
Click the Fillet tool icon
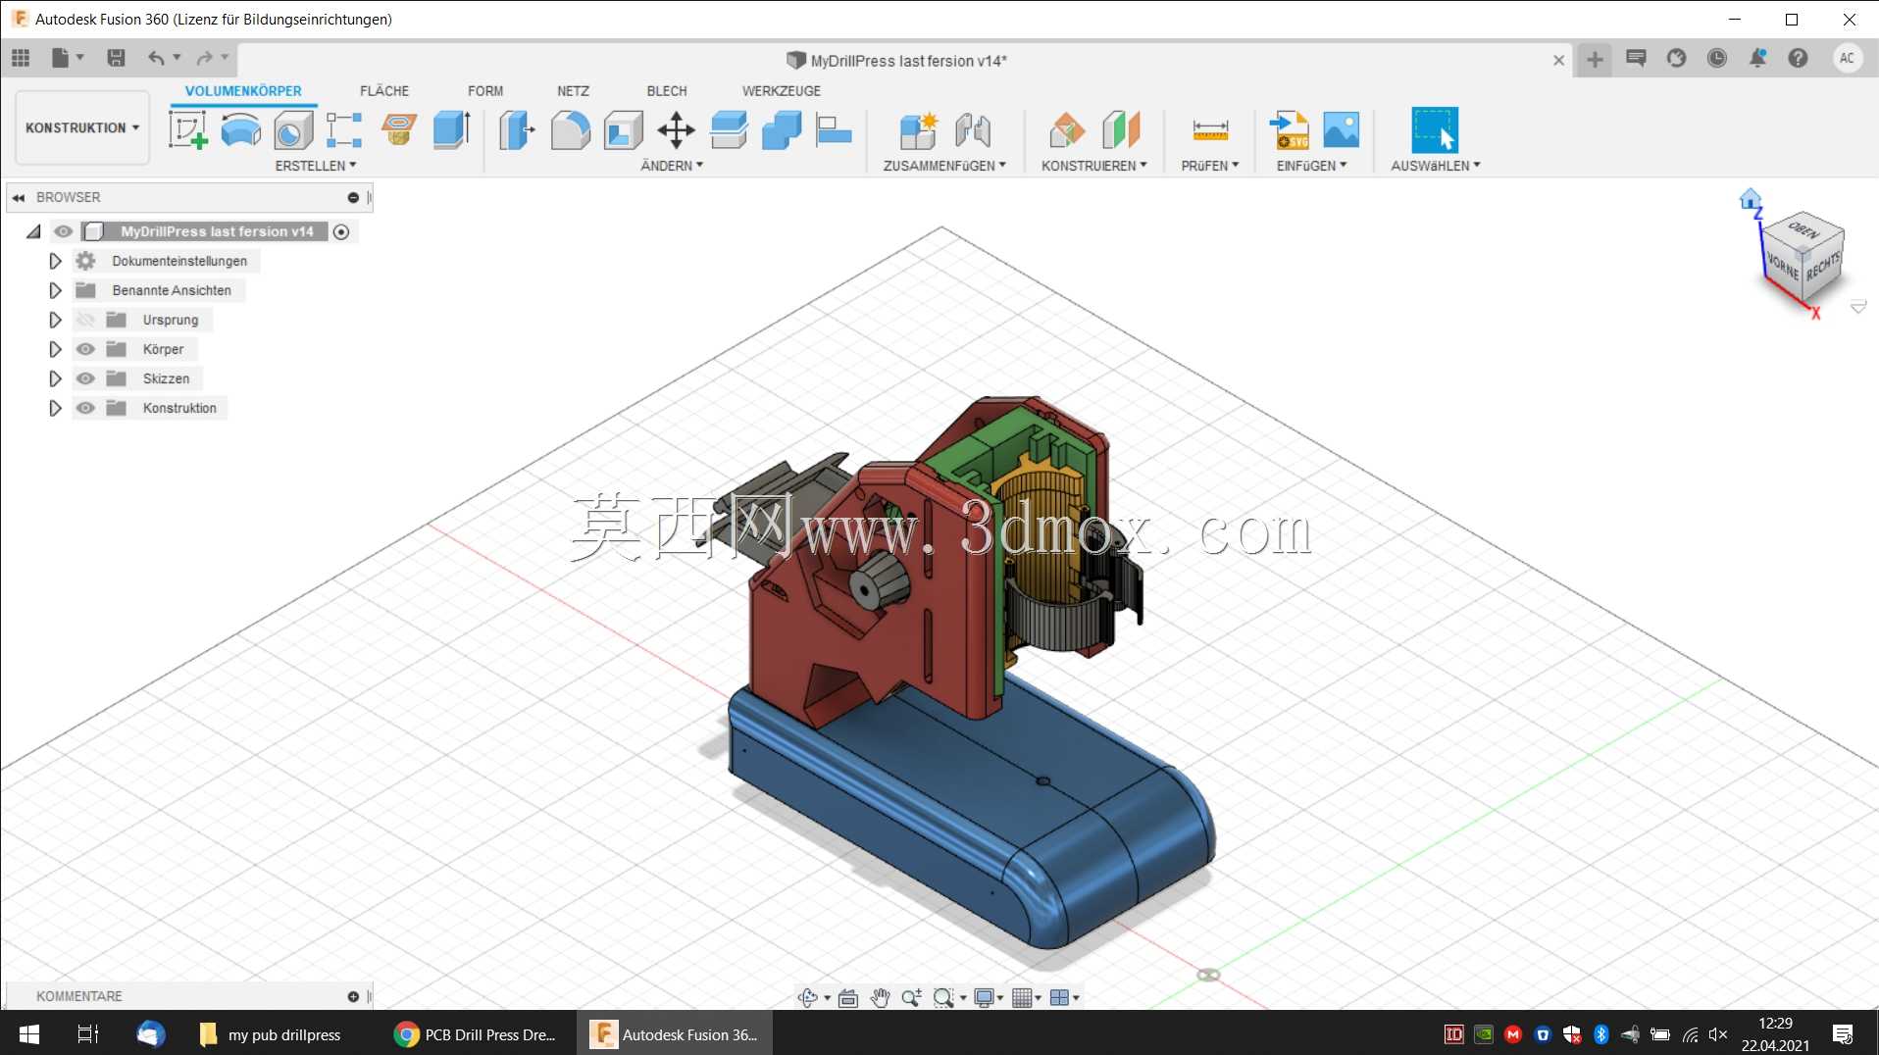[570, 129]
